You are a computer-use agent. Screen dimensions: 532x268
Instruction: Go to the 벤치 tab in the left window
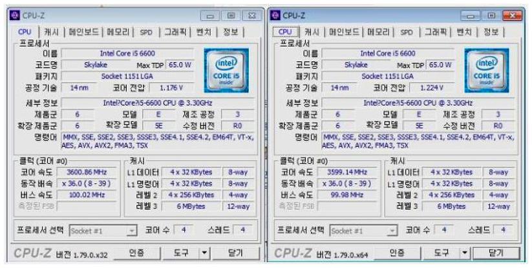tap(204, 32)
